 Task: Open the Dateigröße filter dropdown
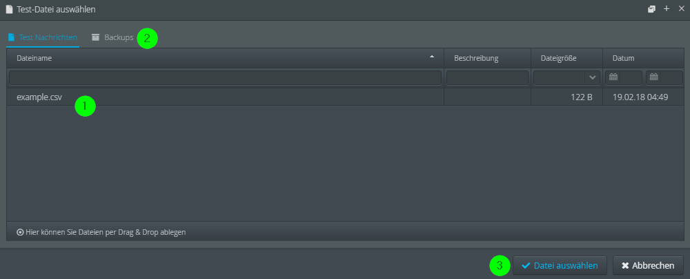coord(592,77)
